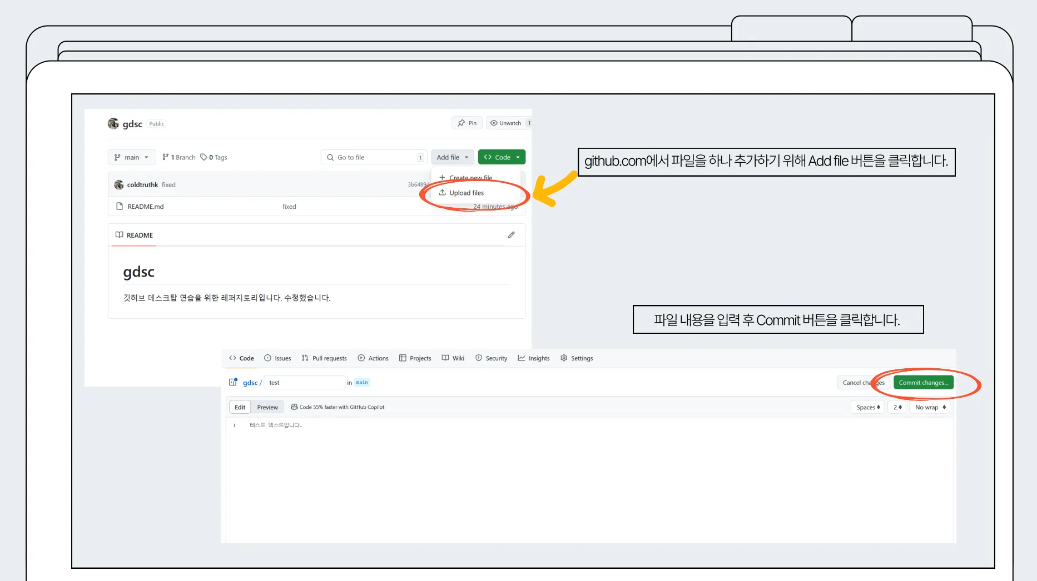Click the gdsc breadcrumb link in editor
The width and height of the screenshot is (1037, 581).
pos(250,383)
